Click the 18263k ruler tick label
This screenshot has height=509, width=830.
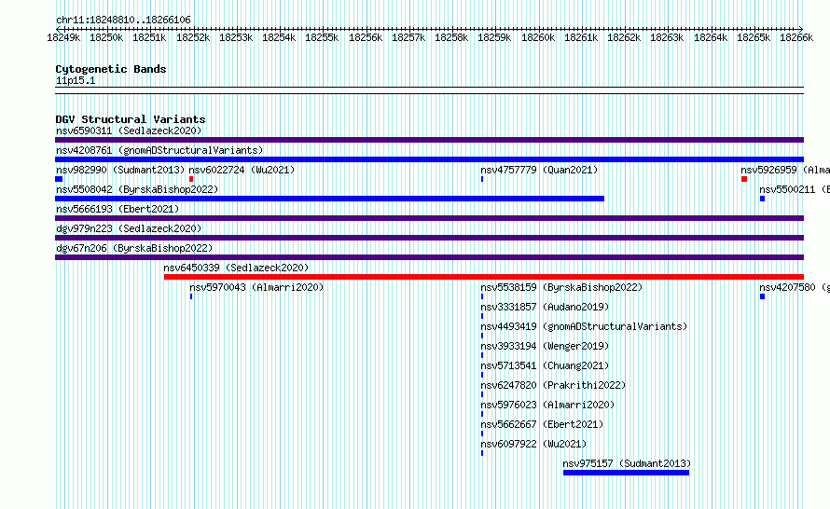pyautogui.click(x=667, y=37)
